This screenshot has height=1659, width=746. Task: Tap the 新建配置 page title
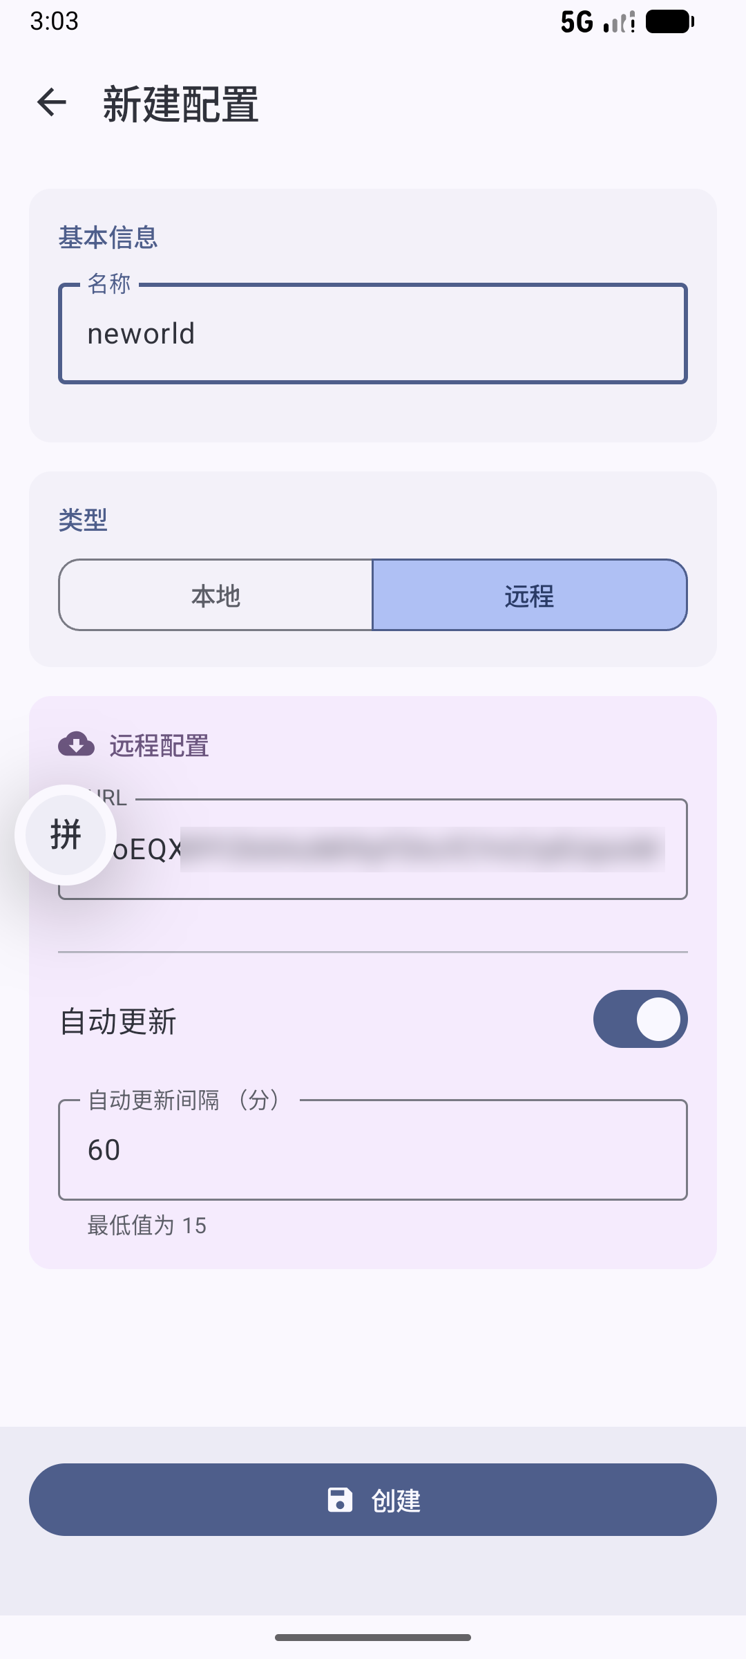pyautogui.click(x=181, y=104)
